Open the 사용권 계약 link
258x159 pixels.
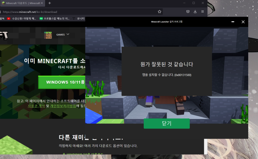pos(36,106)
